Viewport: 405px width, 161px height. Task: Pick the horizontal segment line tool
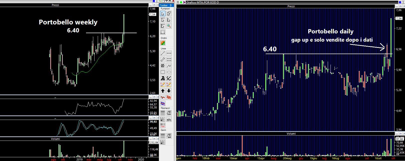click(169, 53)
